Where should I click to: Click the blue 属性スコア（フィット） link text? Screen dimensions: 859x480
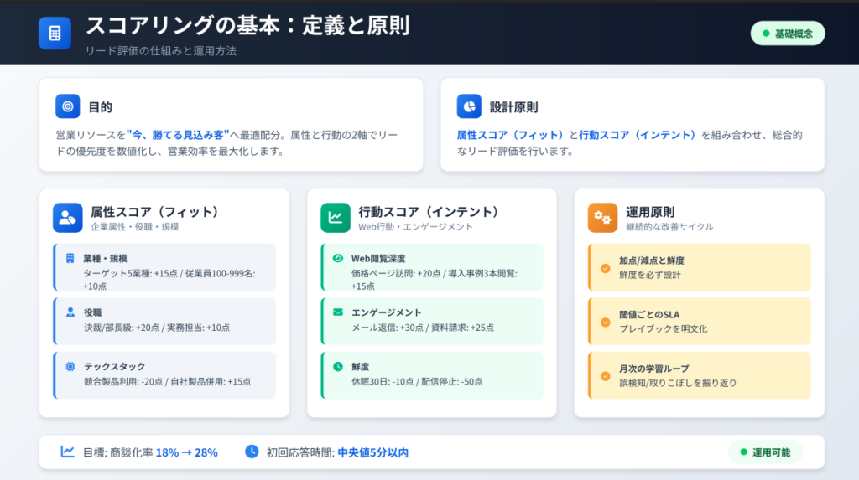[x=510, y=134]
